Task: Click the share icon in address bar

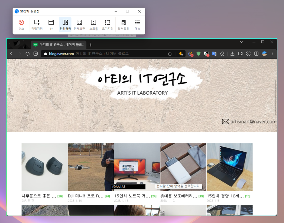Action: coord(170,53)
